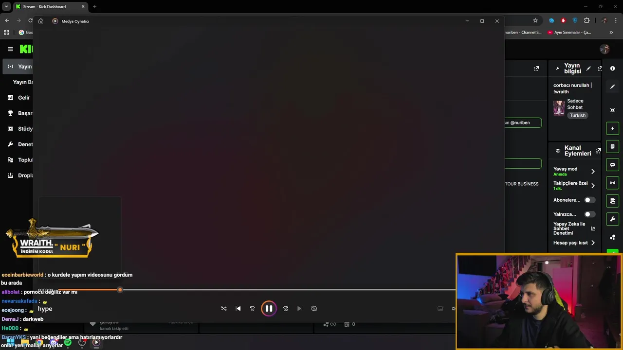
Task: Click the orange seek bar handle
Action: click(x=120, y=290)
